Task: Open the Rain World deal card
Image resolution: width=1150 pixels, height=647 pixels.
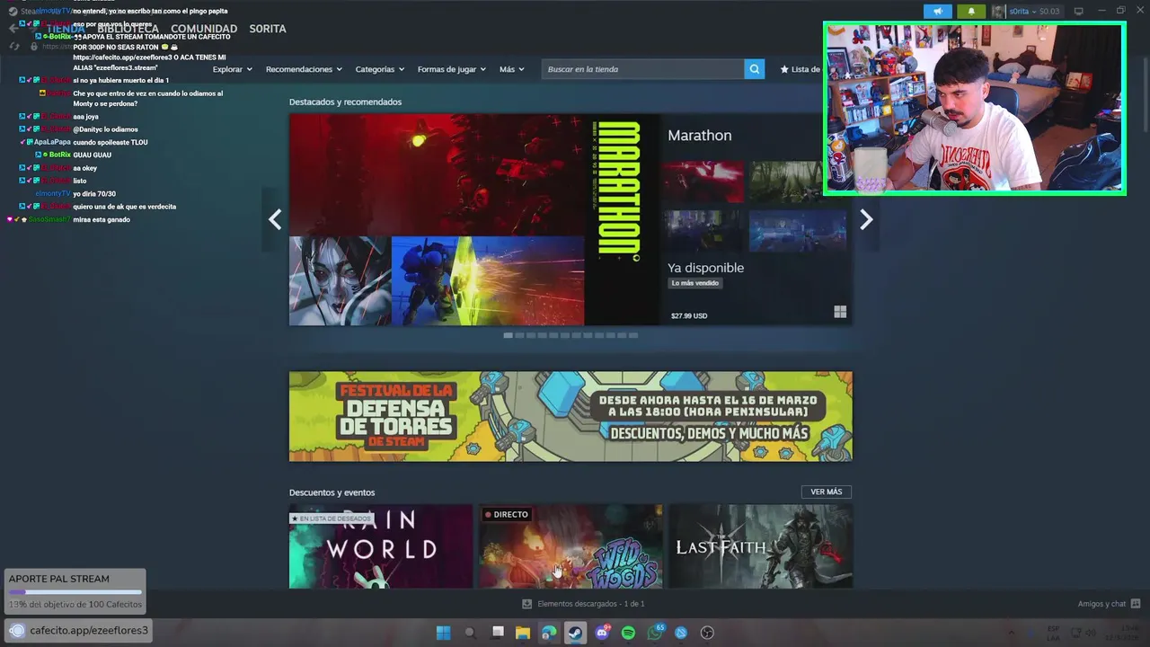Action: pyautogui.click(x=381, y=546)
